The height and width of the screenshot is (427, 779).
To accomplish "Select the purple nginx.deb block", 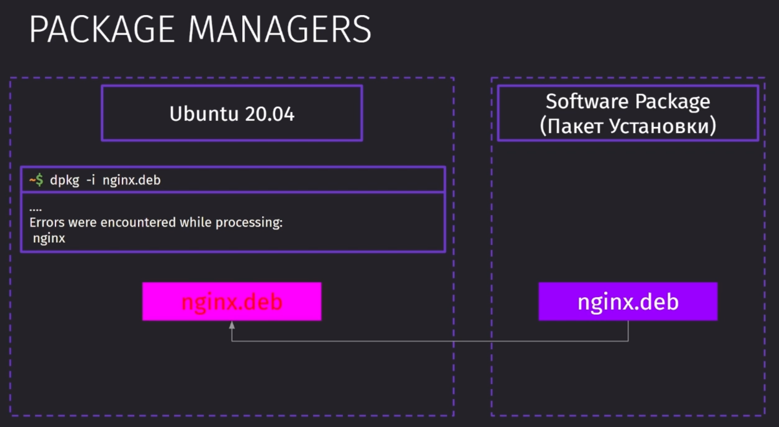I will point(628,301).
